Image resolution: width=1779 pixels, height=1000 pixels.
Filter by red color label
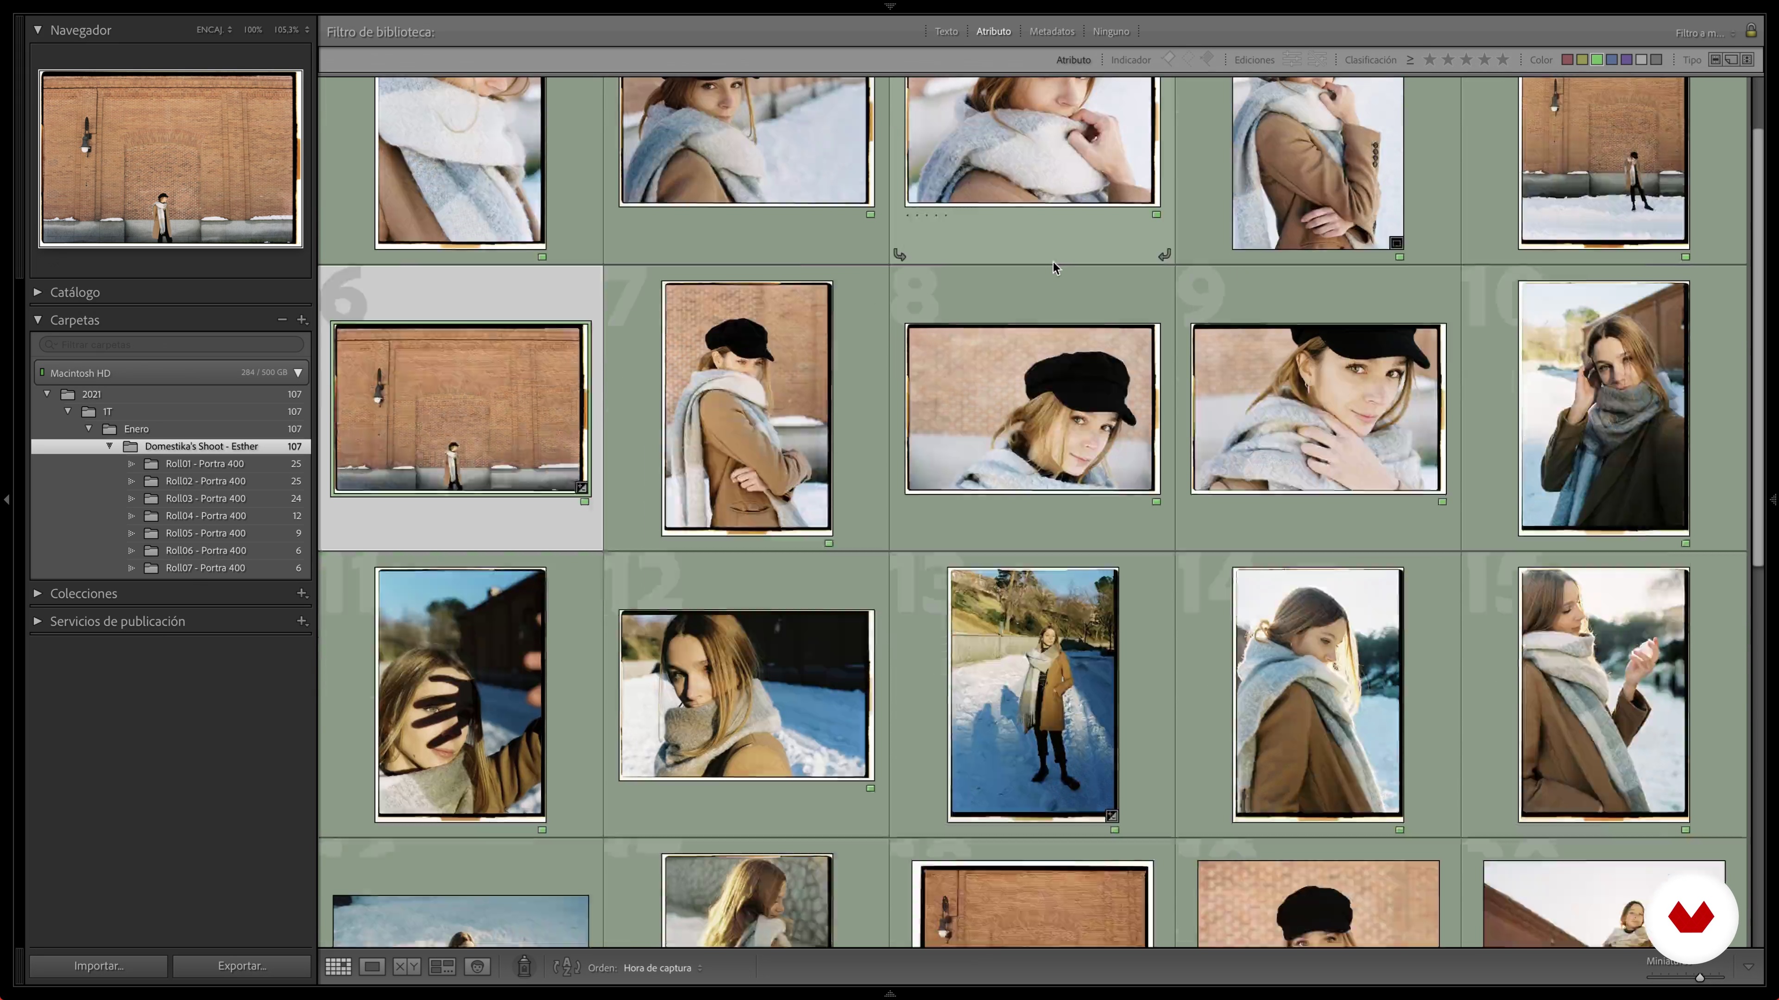[1568, 60]
